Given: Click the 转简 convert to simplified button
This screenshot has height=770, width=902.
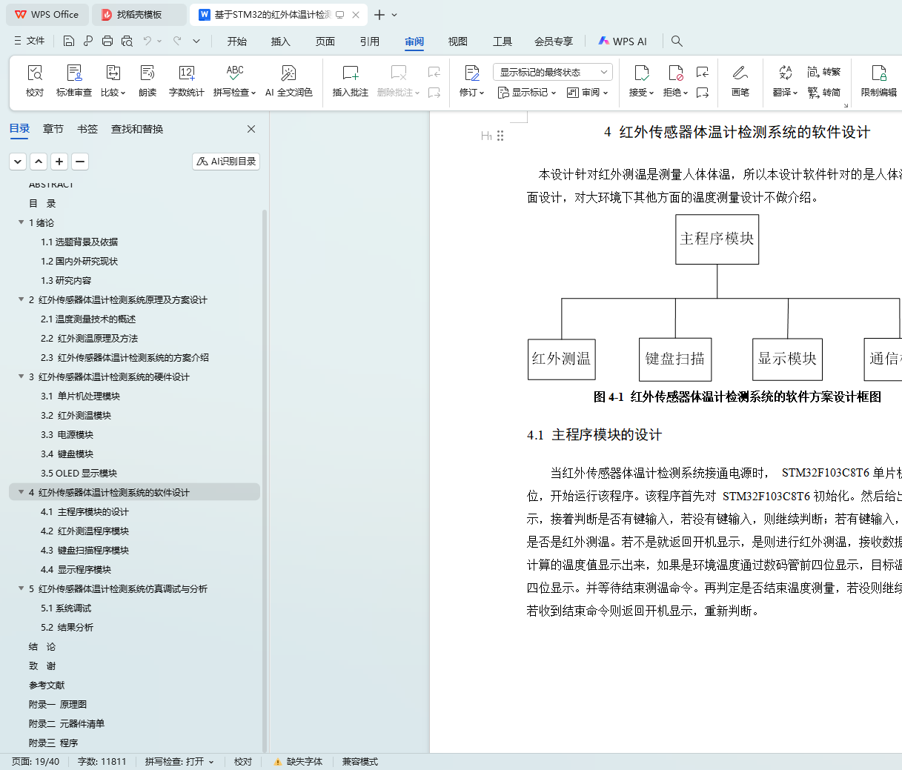Looking at the screenshot, I should (x=824, y=93).
